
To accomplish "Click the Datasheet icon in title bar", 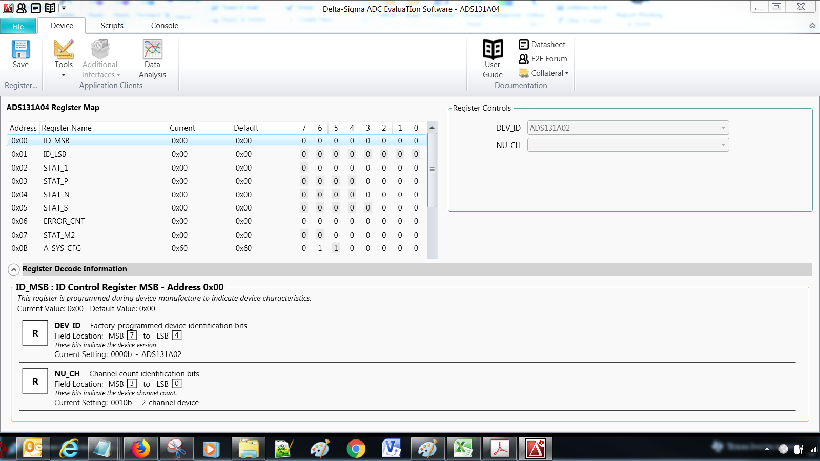I will pos(36,8).
